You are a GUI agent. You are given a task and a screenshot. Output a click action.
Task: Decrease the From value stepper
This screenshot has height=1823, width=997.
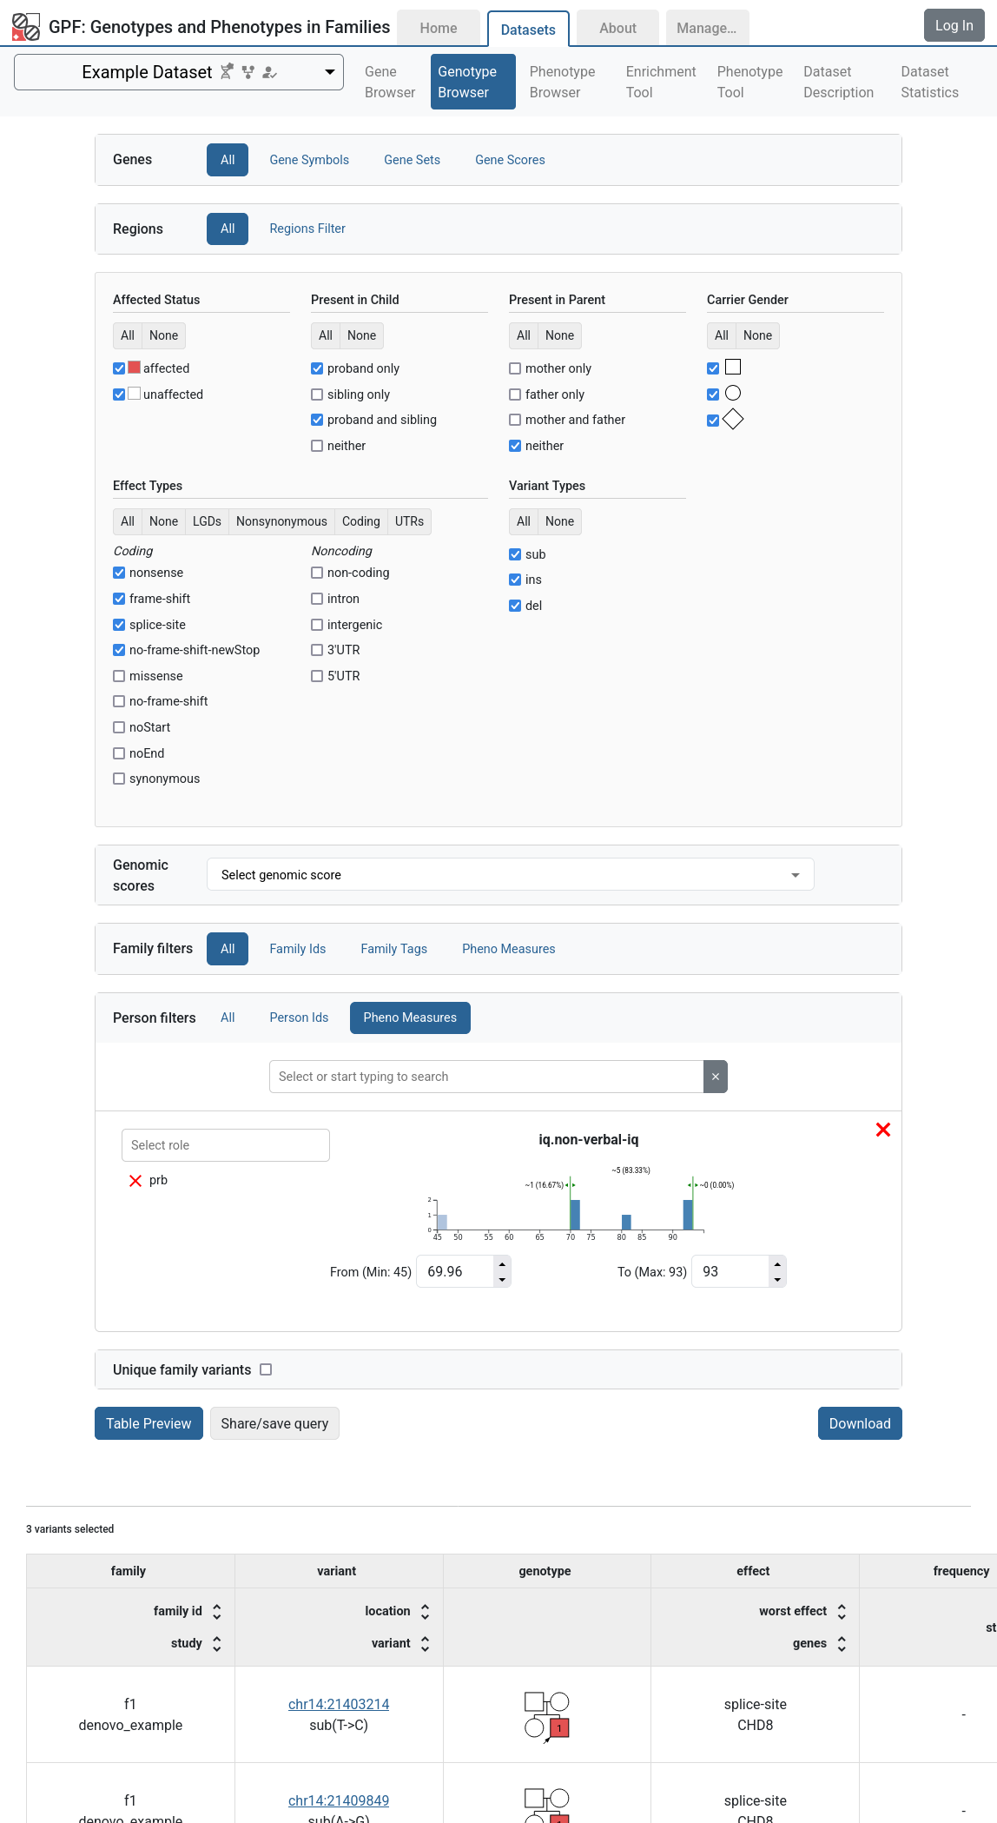502,1279
